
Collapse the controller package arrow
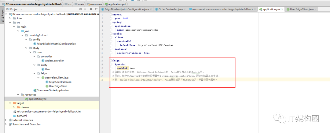coord(34,56)
